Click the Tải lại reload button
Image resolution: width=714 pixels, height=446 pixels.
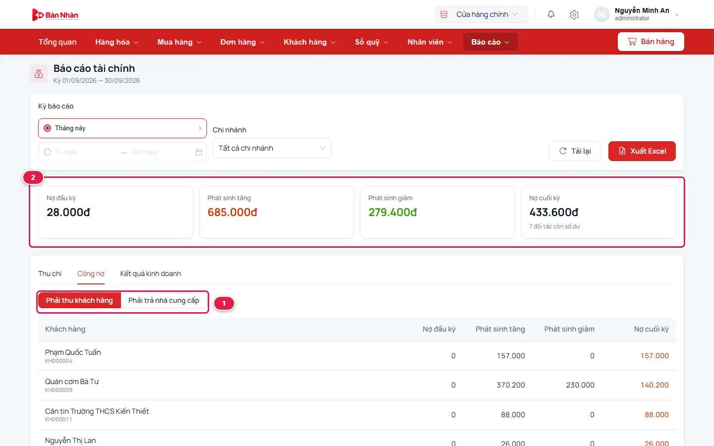point(575,151)
